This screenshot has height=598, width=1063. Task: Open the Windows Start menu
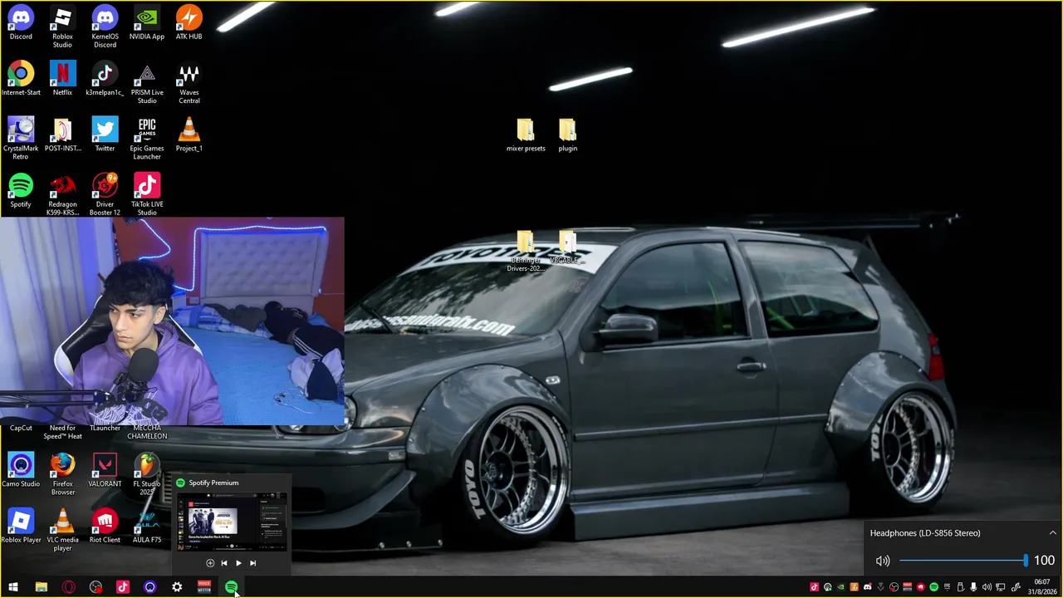coord(13,587)
